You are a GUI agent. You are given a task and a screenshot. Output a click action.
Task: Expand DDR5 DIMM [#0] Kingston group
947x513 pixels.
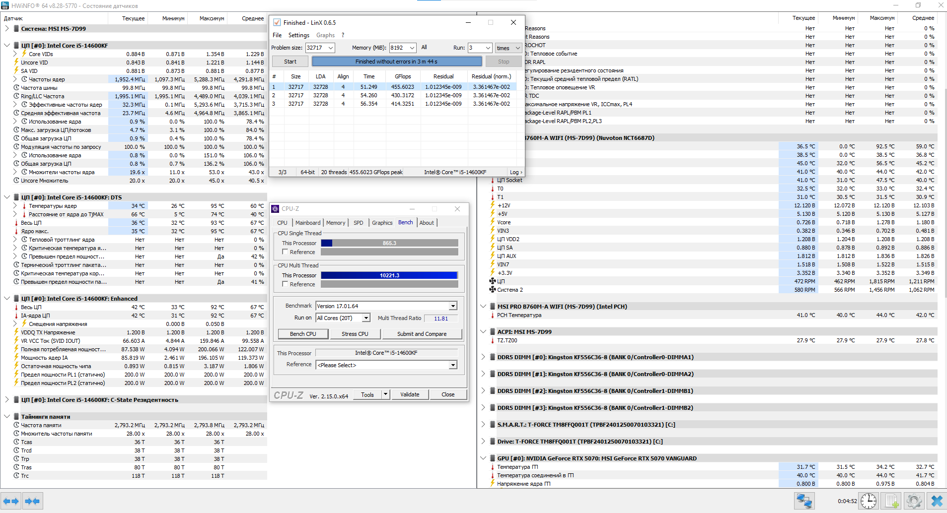(x=483, y=357)
